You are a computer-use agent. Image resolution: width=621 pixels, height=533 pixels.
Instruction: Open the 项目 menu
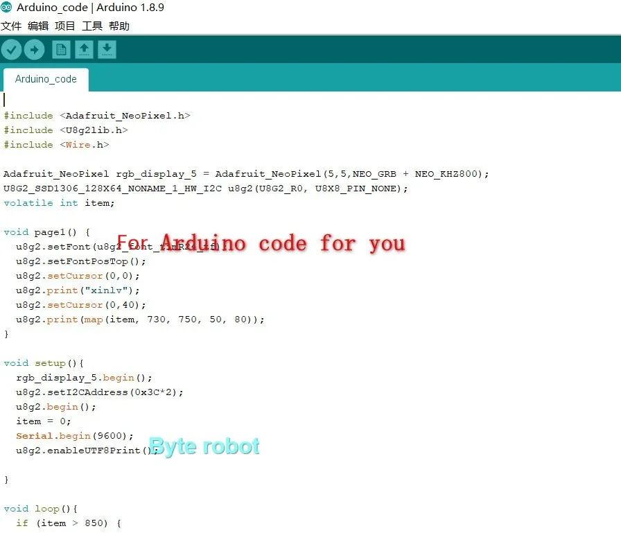[65, 26]
